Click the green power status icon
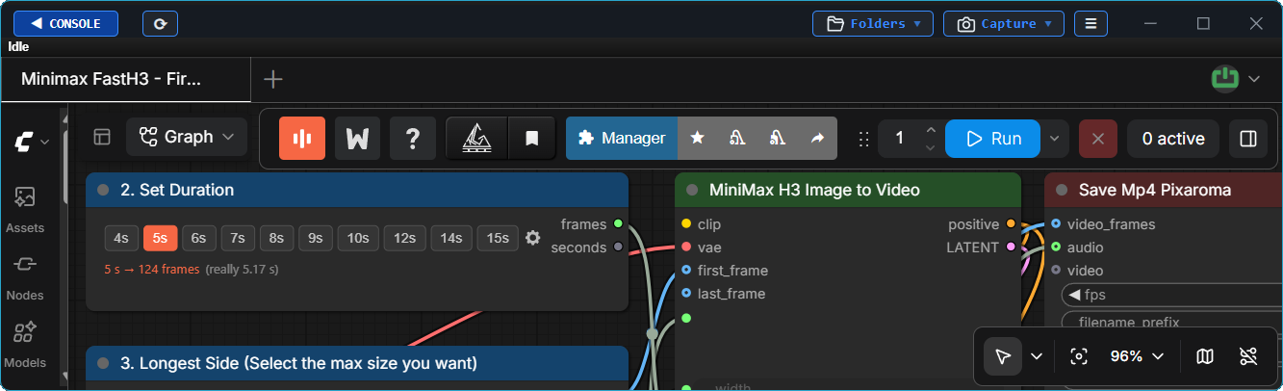The height and width of the screenshot is (391, 1283). pyautogui.click(x=1225, y=79)
